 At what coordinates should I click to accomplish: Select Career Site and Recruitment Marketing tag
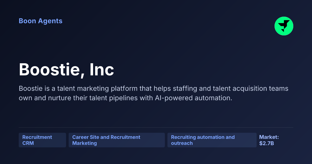pyautogui.click(x=117, y=140)
